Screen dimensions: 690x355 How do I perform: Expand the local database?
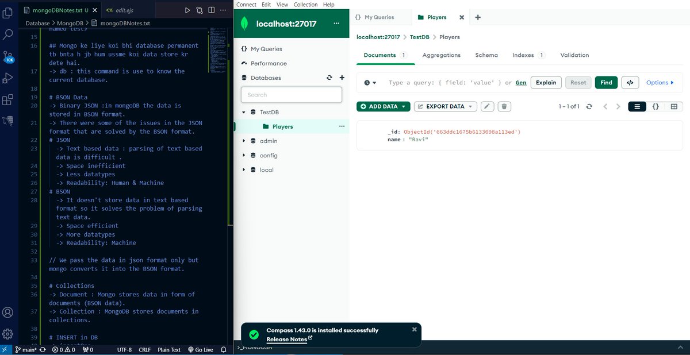(244, 169)
